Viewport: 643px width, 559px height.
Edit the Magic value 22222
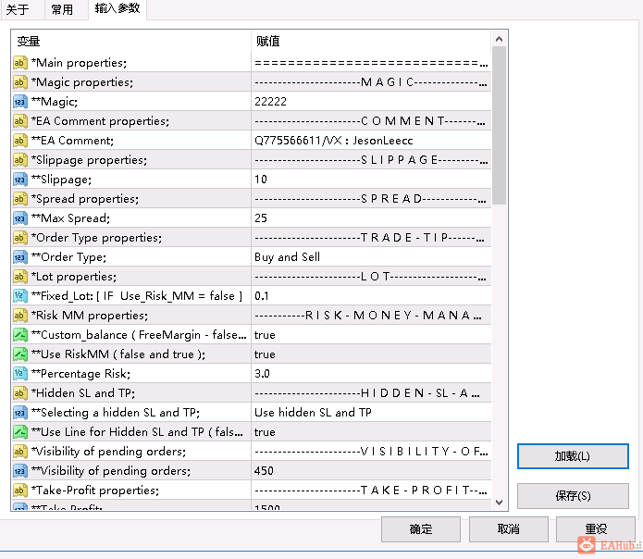click(371, 102)
